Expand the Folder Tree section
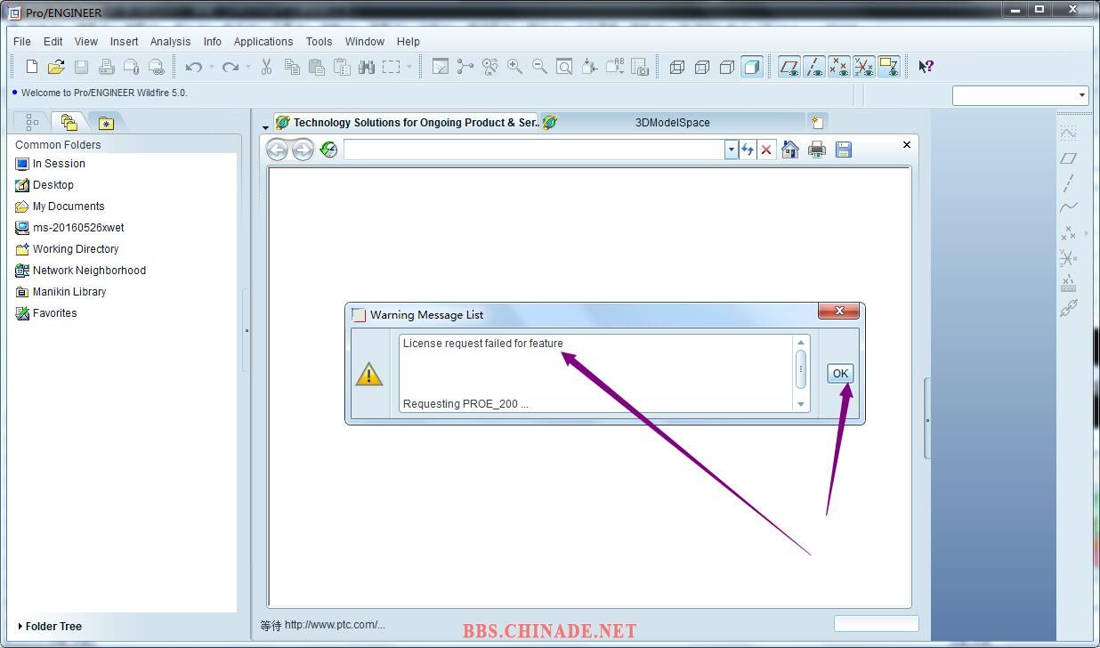 [x=50, y=626]
